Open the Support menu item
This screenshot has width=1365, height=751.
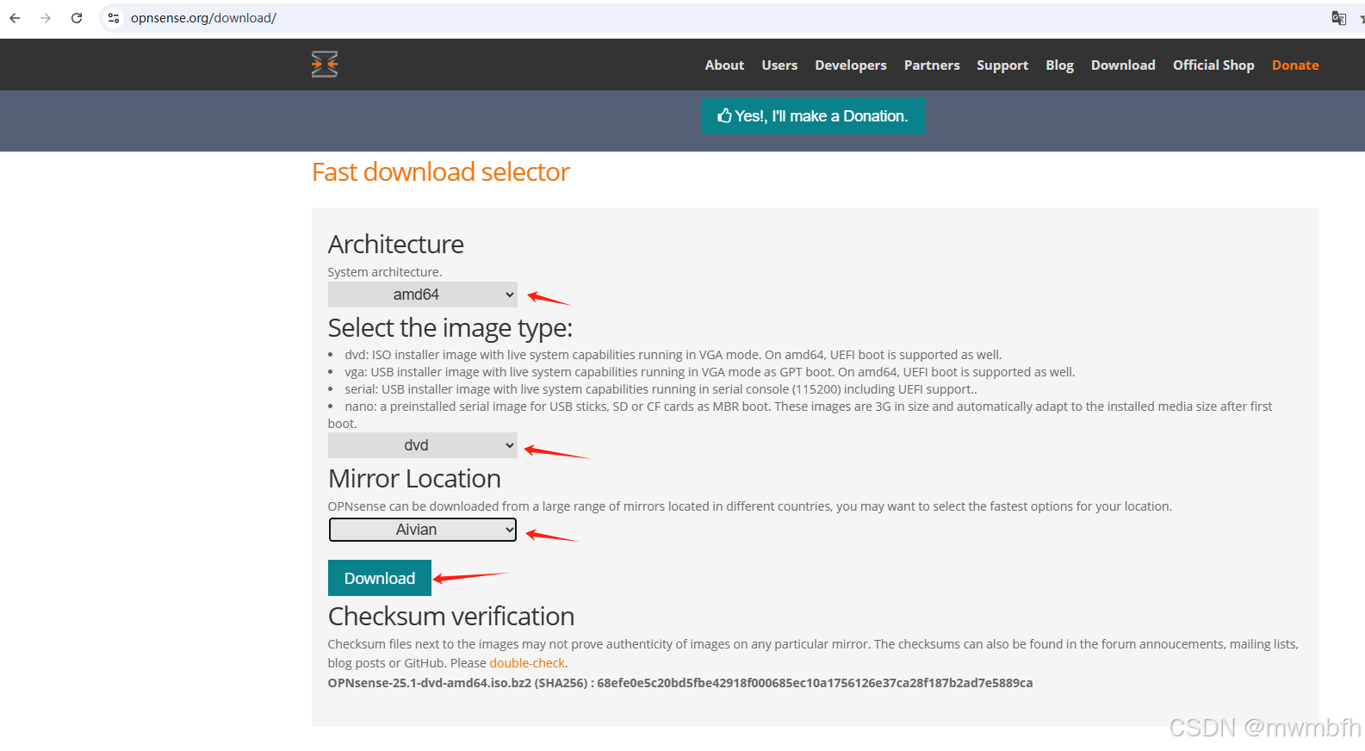[x=1002, y=65]
